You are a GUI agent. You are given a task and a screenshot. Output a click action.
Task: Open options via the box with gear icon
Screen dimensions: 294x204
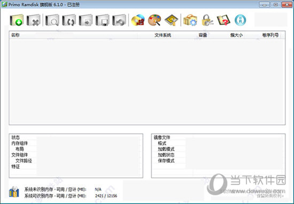coord(190,20)
